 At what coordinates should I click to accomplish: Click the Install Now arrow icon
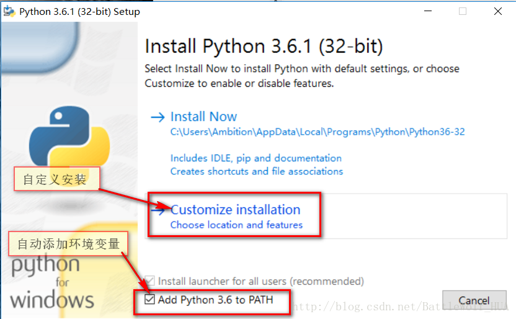click(158, 117)
